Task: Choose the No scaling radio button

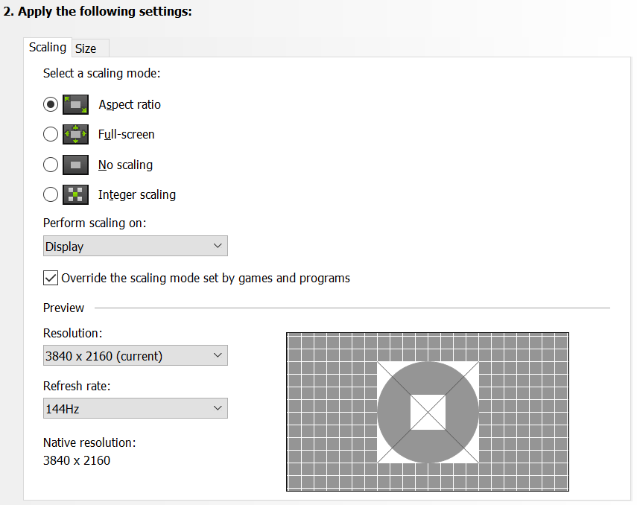Action: tap(51, 165)
